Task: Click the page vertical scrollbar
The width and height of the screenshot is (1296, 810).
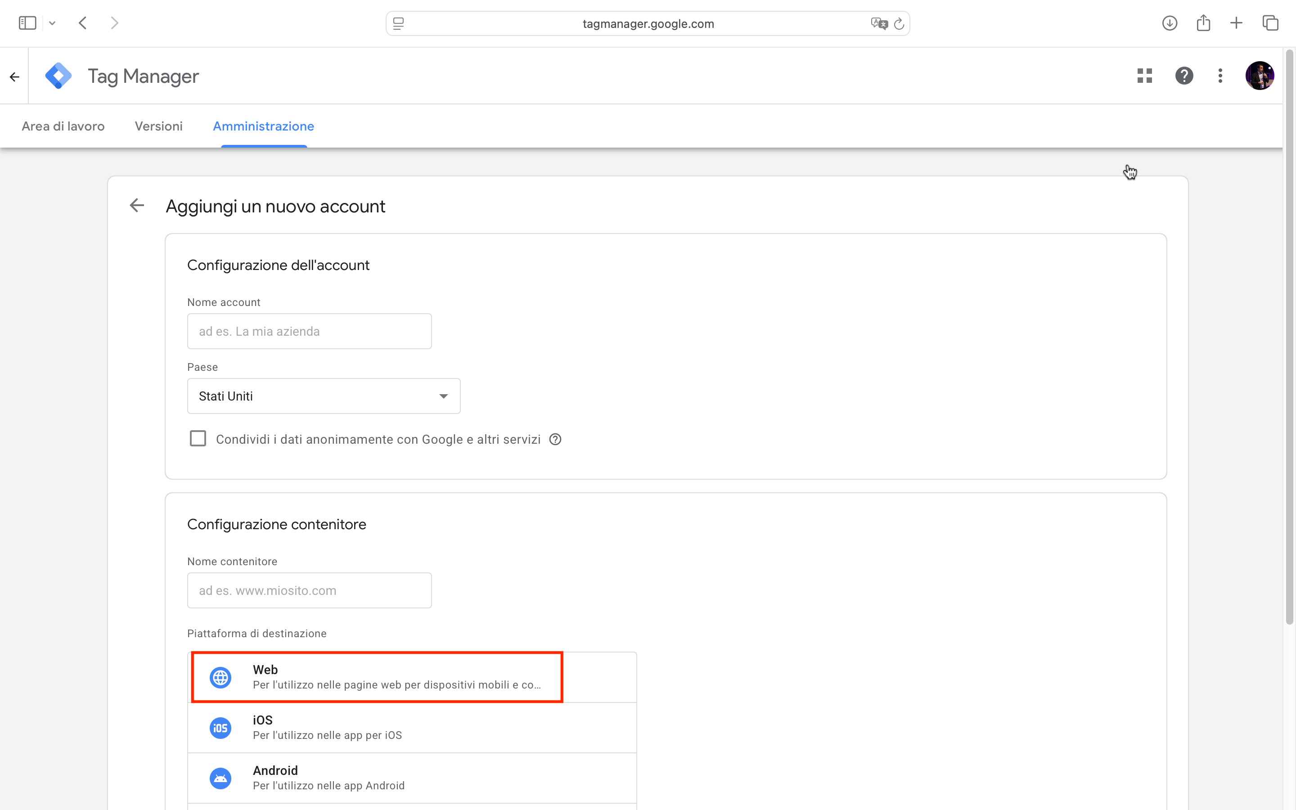Action: click(x=1290, y=337)
